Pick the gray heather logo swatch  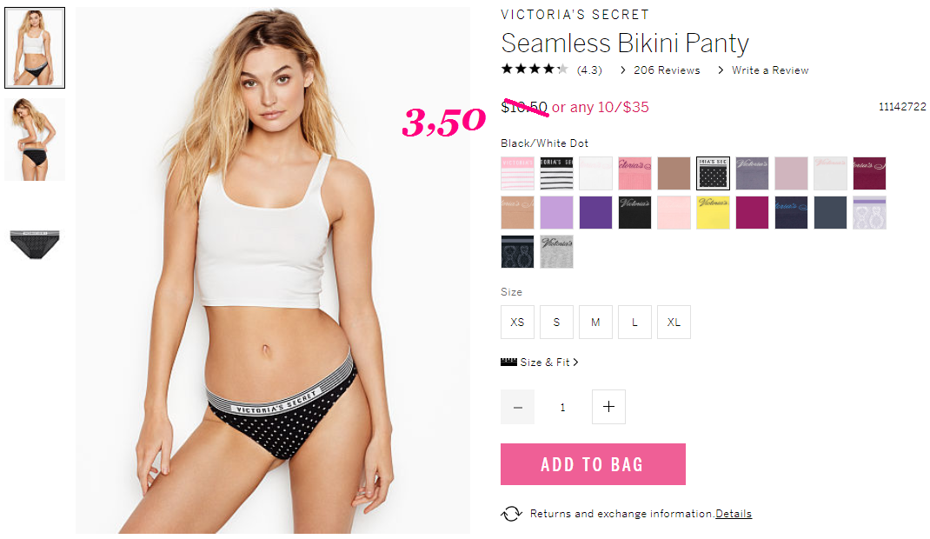556,251
